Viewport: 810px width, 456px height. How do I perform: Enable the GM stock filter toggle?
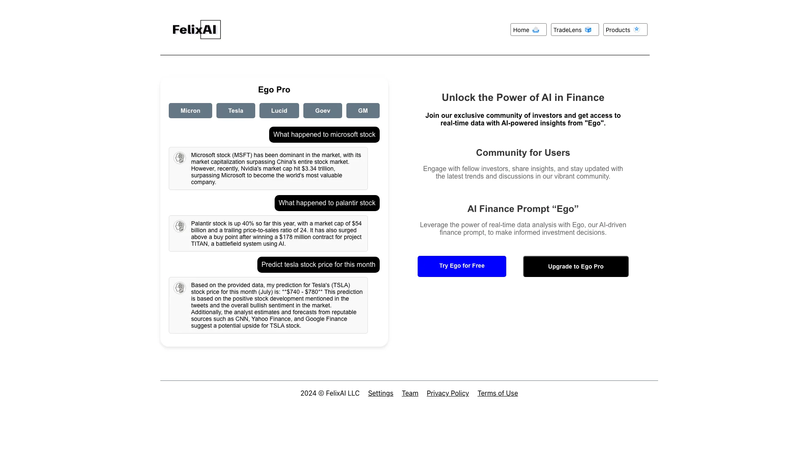coord(362,110)
